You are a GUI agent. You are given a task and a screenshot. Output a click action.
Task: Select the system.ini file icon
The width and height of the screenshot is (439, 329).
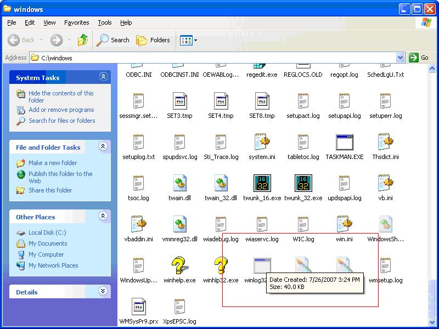[262, 142]
